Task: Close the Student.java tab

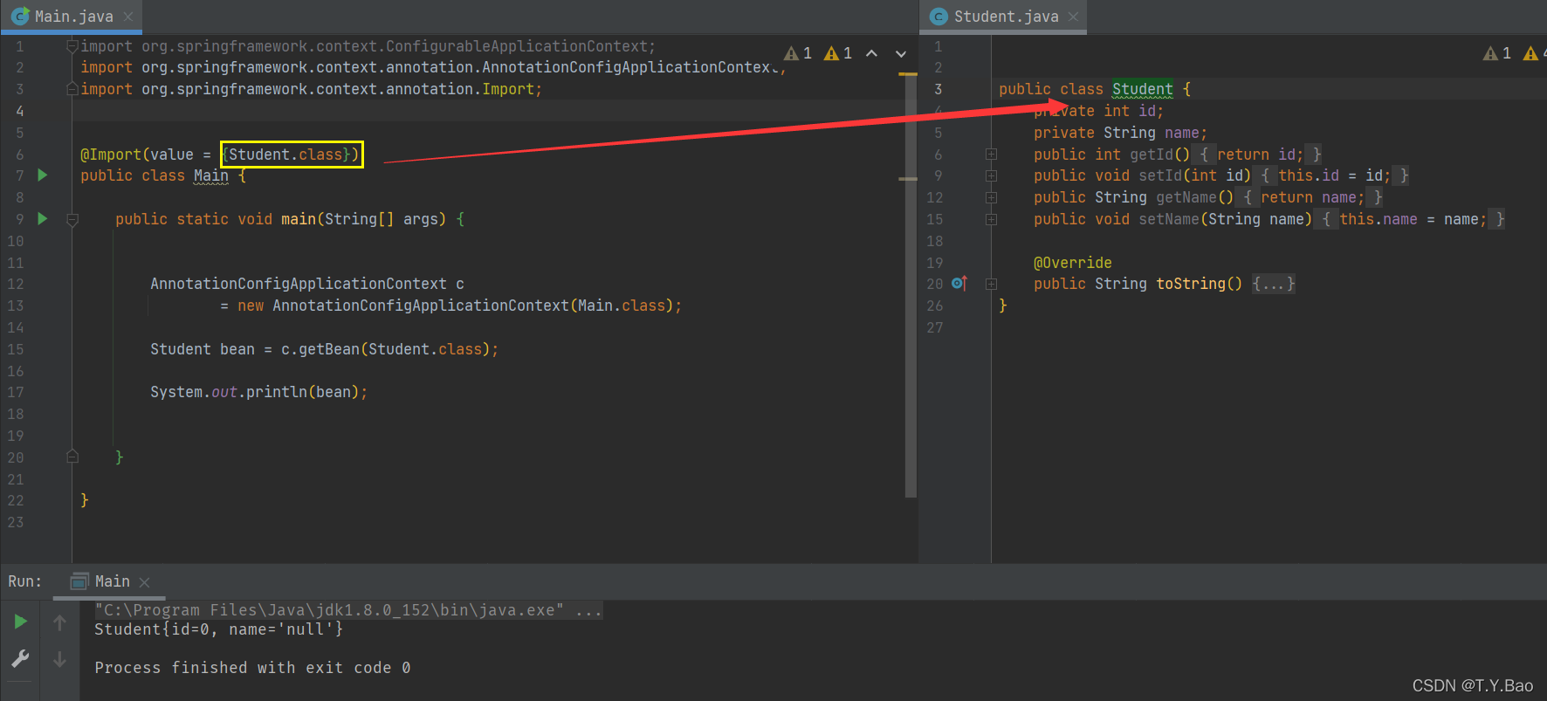Action: tap(1073, 17)
